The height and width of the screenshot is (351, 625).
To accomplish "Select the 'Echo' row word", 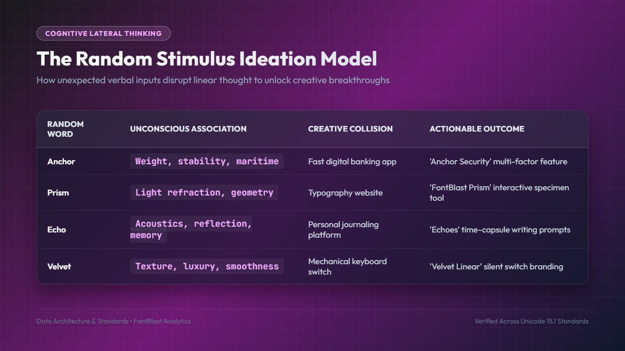I will (57, 230).
